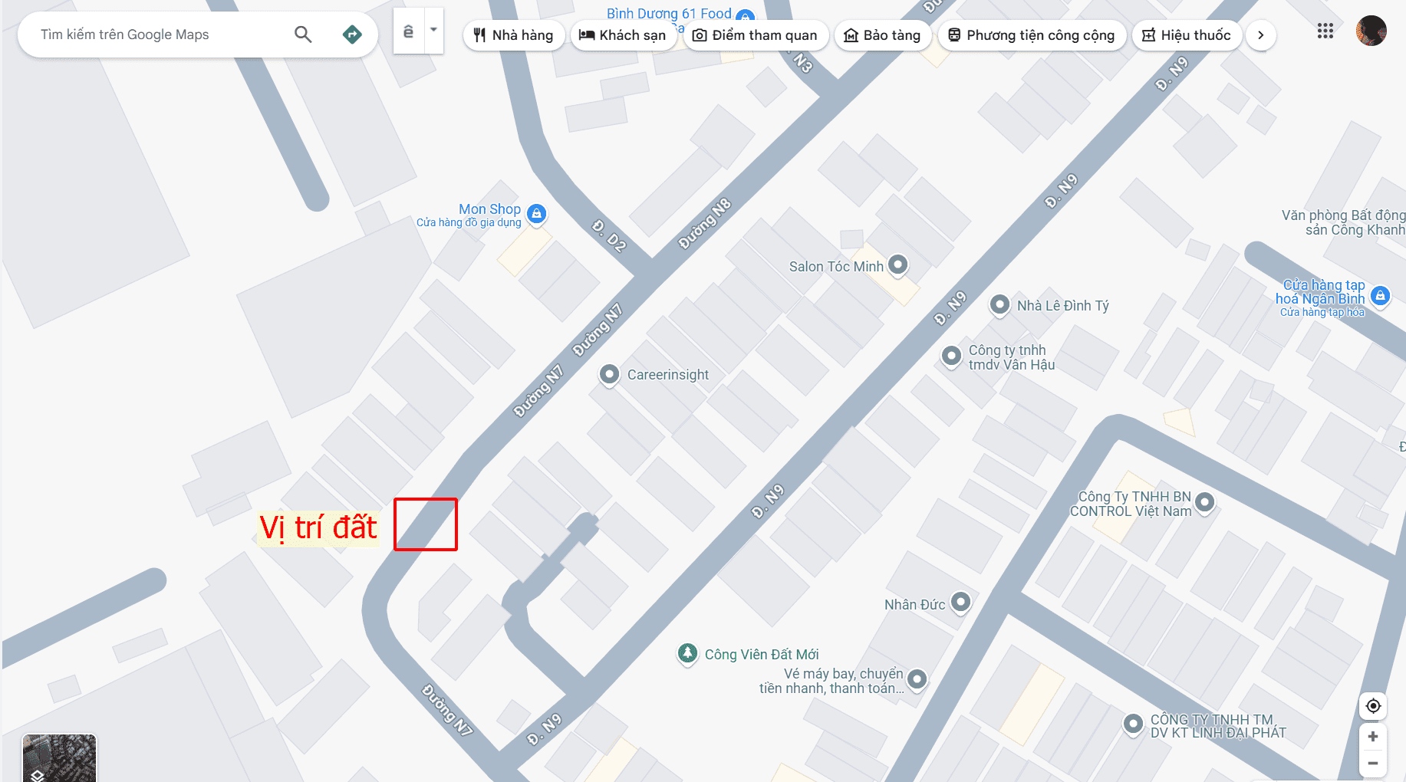Click the Careerinsight location pin

609,374
